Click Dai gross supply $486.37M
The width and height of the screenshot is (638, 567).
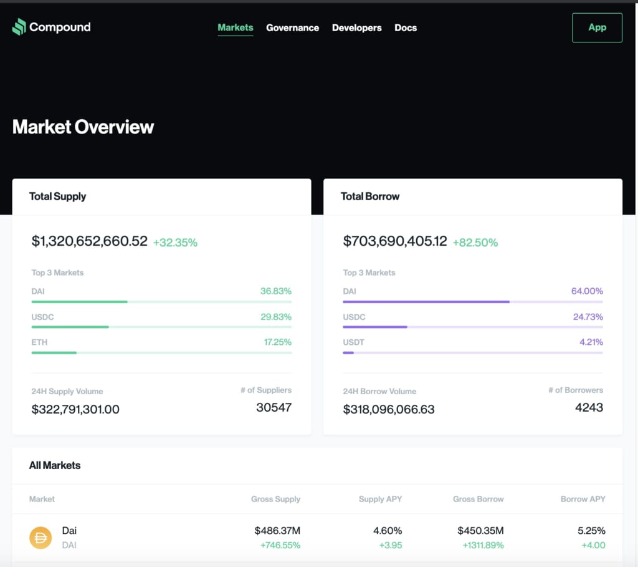click(277, 531)
